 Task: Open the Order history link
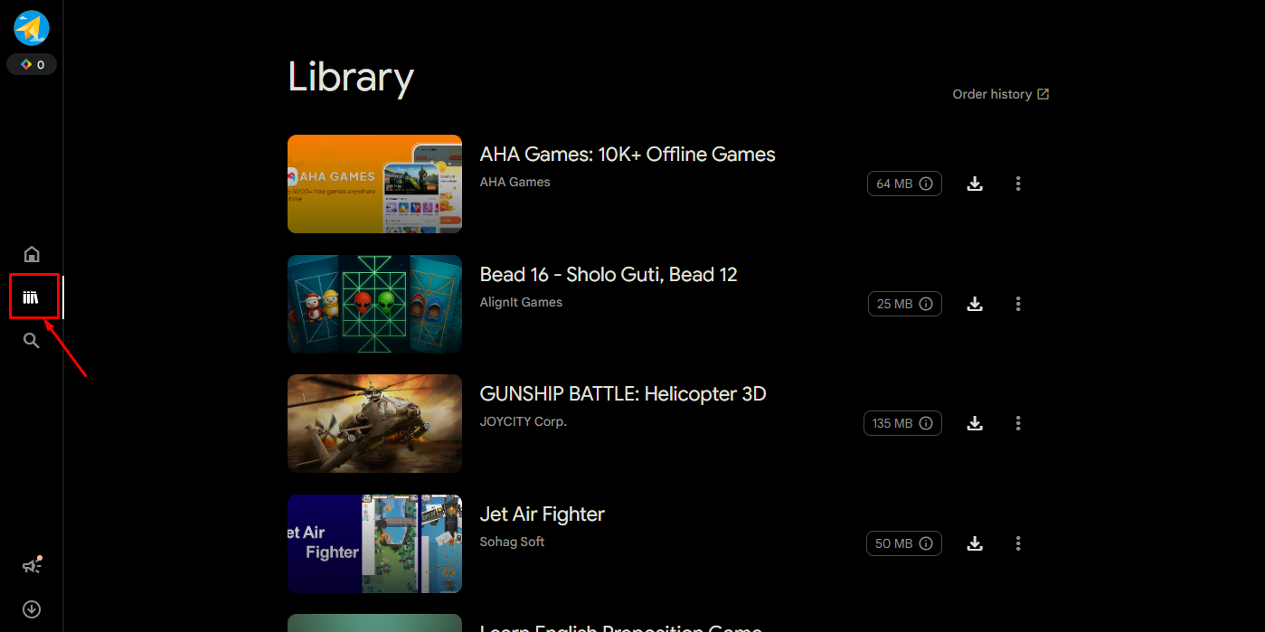(x=1001, y=94)
